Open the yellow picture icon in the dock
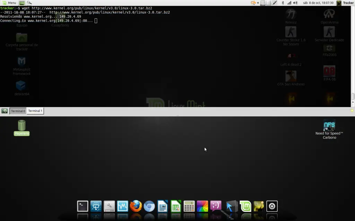The width and height of the screenshot is (355, 221). click(x=259, y=206)
